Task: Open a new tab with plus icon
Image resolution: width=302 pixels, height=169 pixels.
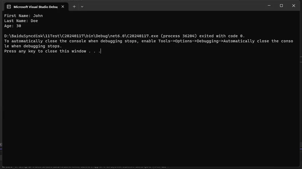Action: (74, 6)
